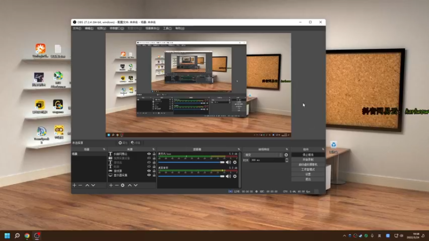The image size is (429, 241).
Task: Select the 场景 item in the scenes list
Action: click(x=89, y=154)
